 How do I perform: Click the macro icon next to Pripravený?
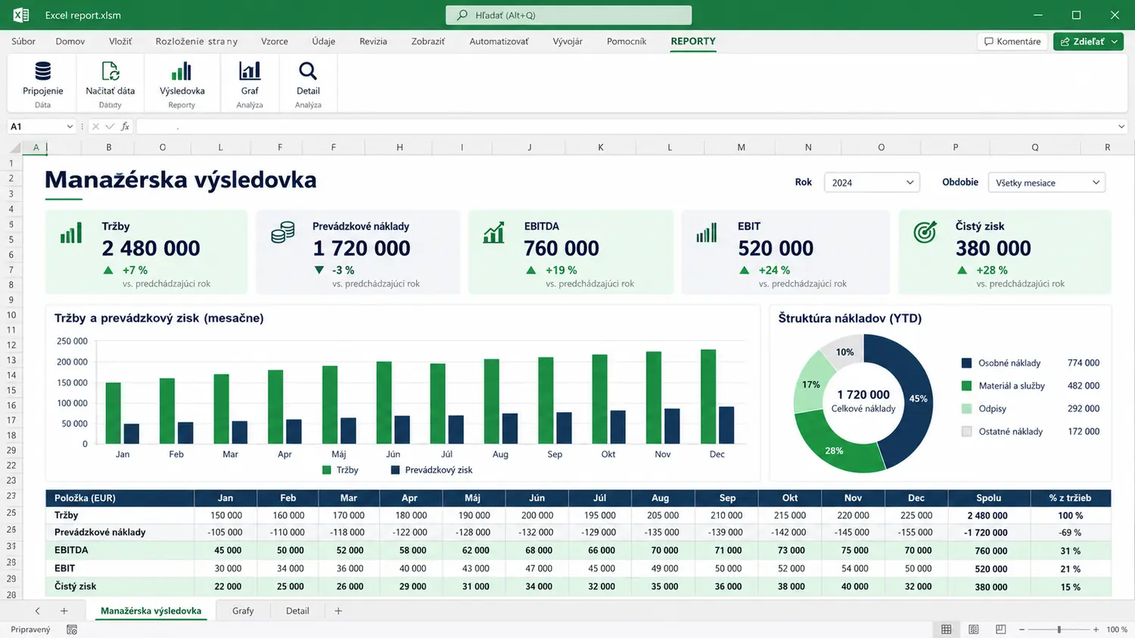click(72, 630)
